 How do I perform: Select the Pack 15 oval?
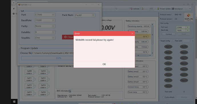click(184, 80)
